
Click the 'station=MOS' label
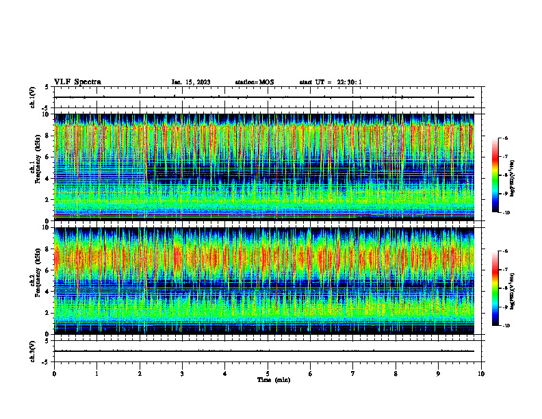click(255, 82)
